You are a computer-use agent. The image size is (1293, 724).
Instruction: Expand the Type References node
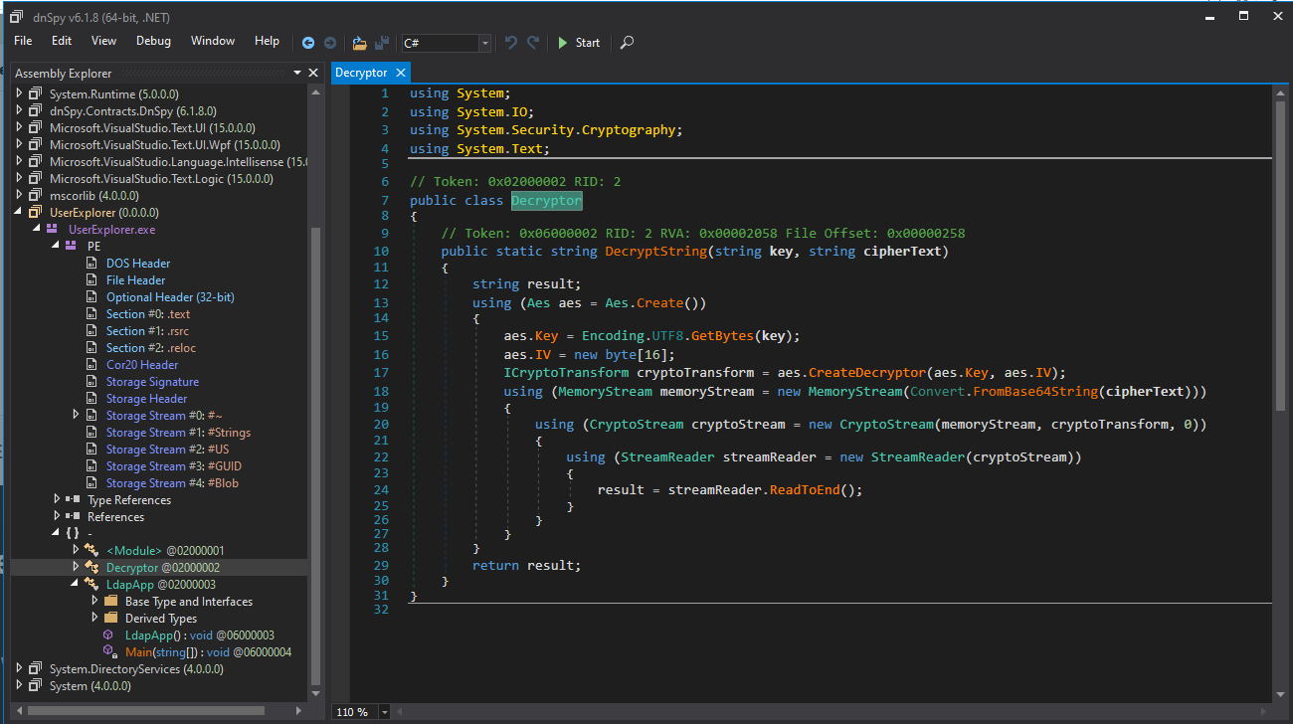[57, 499]
